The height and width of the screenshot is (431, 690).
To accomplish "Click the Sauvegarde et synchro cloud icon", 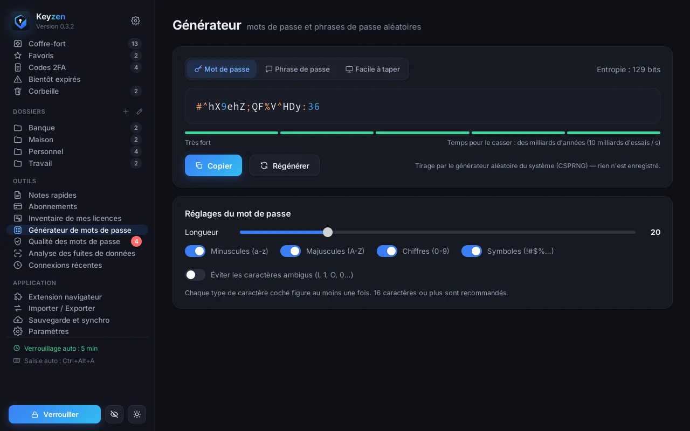I will [18, 320].
